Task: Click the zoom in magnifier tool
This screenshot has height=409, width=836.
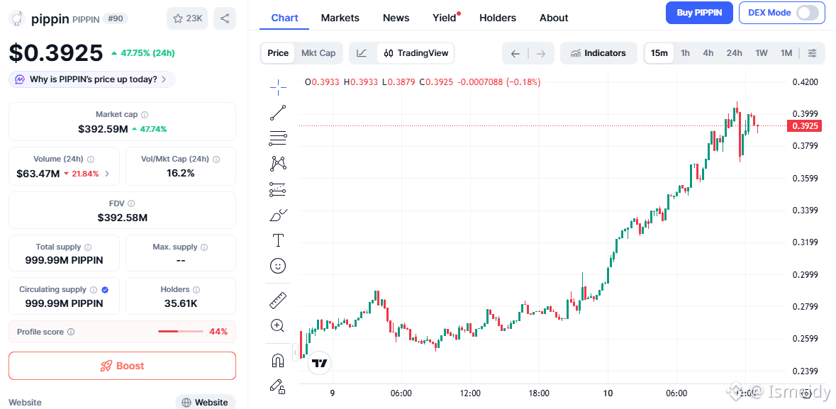Action: coord(278,326)
